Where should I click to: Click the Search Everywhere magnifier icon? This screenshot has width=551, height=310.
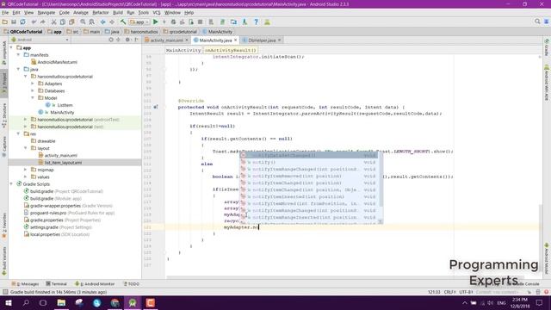click(x=537, y=22)
